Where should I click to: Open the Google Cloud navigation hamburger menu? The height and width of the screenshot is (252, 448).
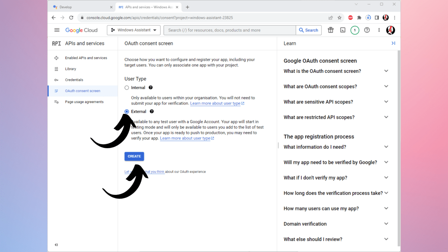57,30
